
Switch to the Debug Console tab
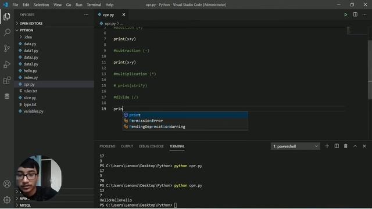tap(151, 146)
